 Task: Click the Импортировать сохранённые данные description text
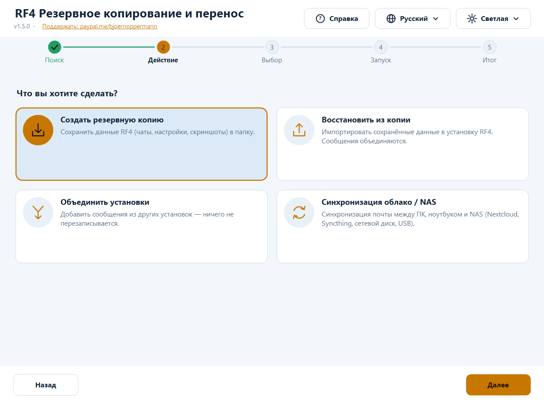point(407,137)
